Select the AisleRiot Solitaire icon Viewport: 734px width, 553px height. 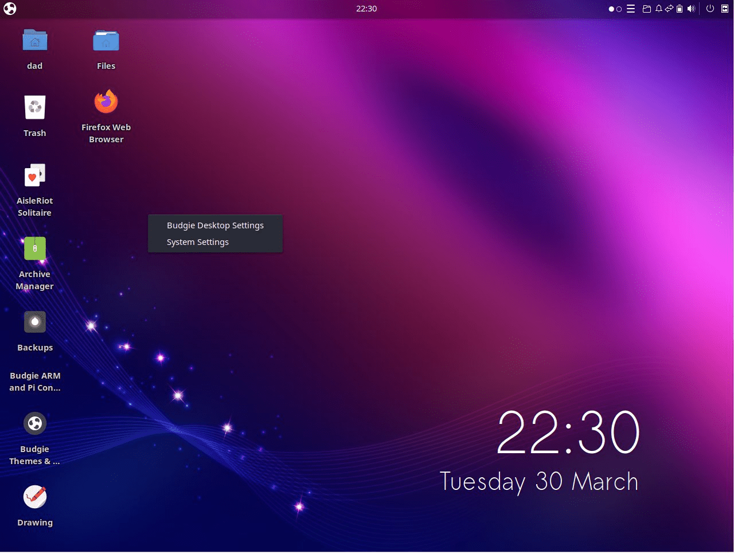(35, 177)
